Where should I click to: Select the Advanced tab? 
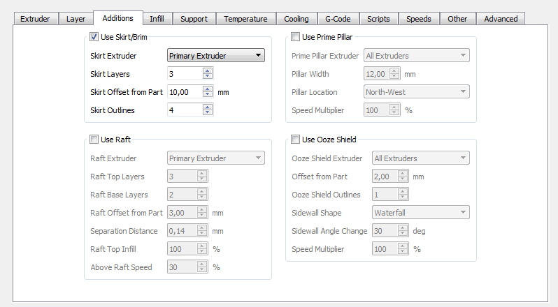coord(501,19)
